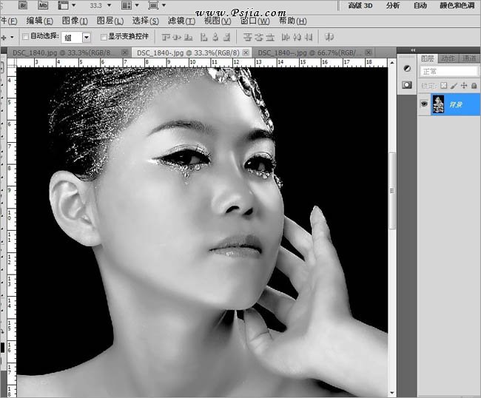This screenshot has width=481, height=398.
Task: Open the Adjustments panel icon
Action: (406, 68)
